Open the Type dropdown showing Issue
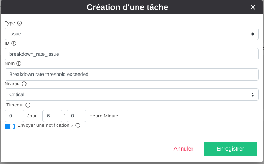 click(132, 34)
